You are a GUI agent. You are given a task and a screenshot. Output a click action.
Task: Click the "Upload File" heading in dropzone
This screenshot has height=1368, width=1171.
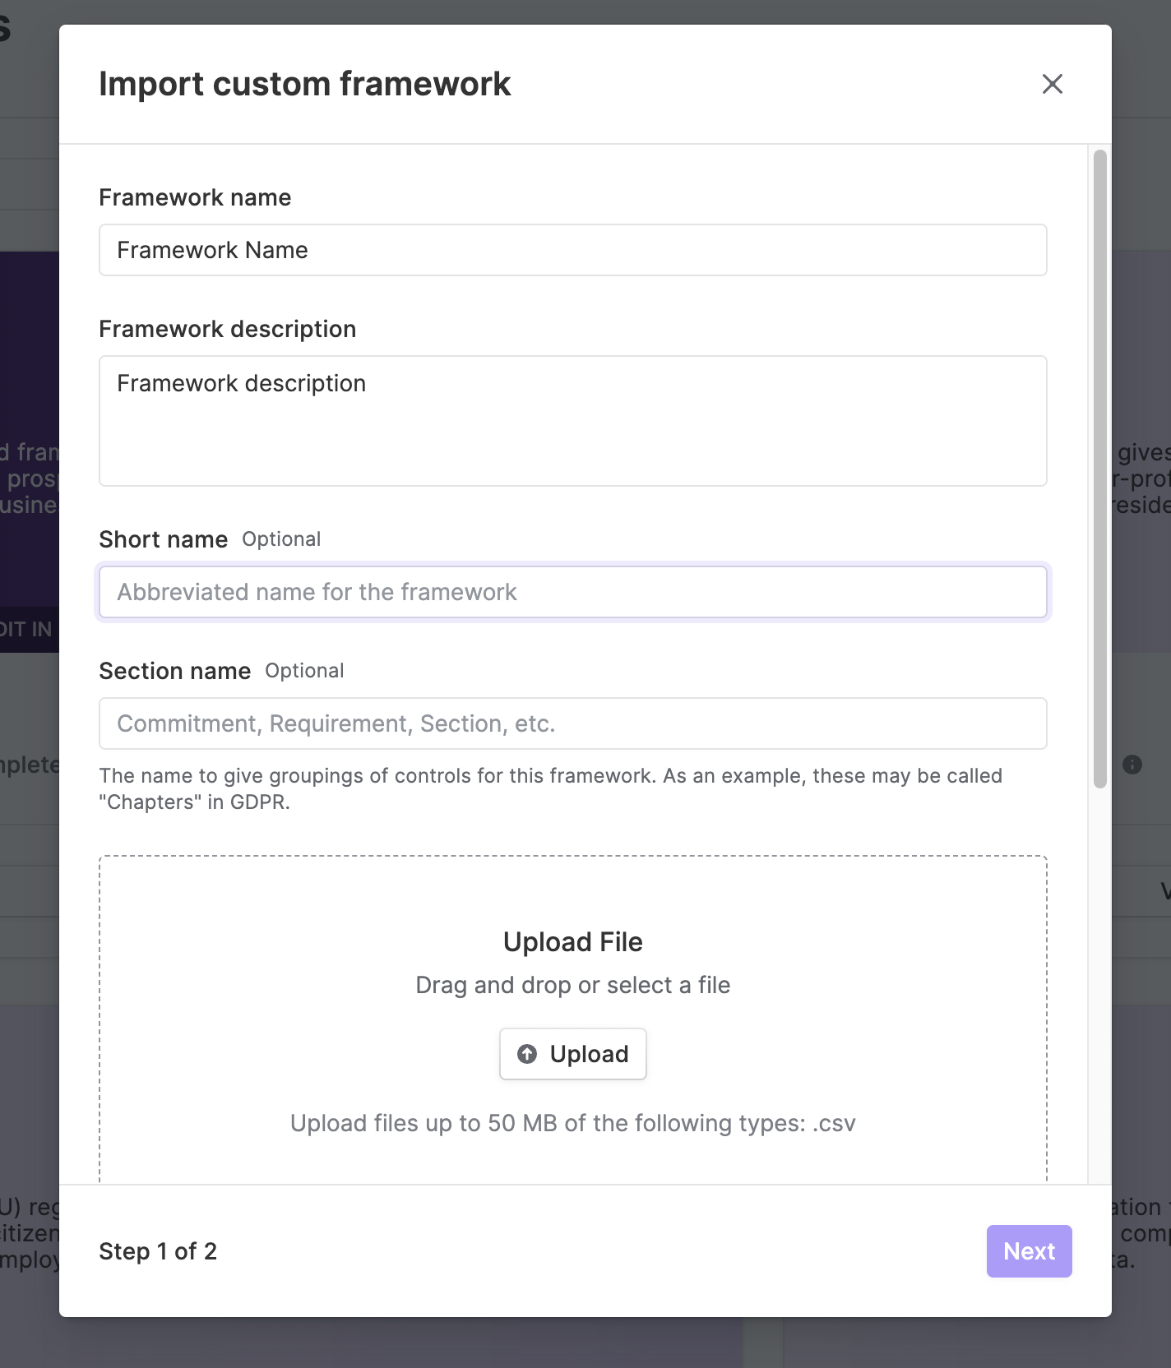(x=573, y=942)
